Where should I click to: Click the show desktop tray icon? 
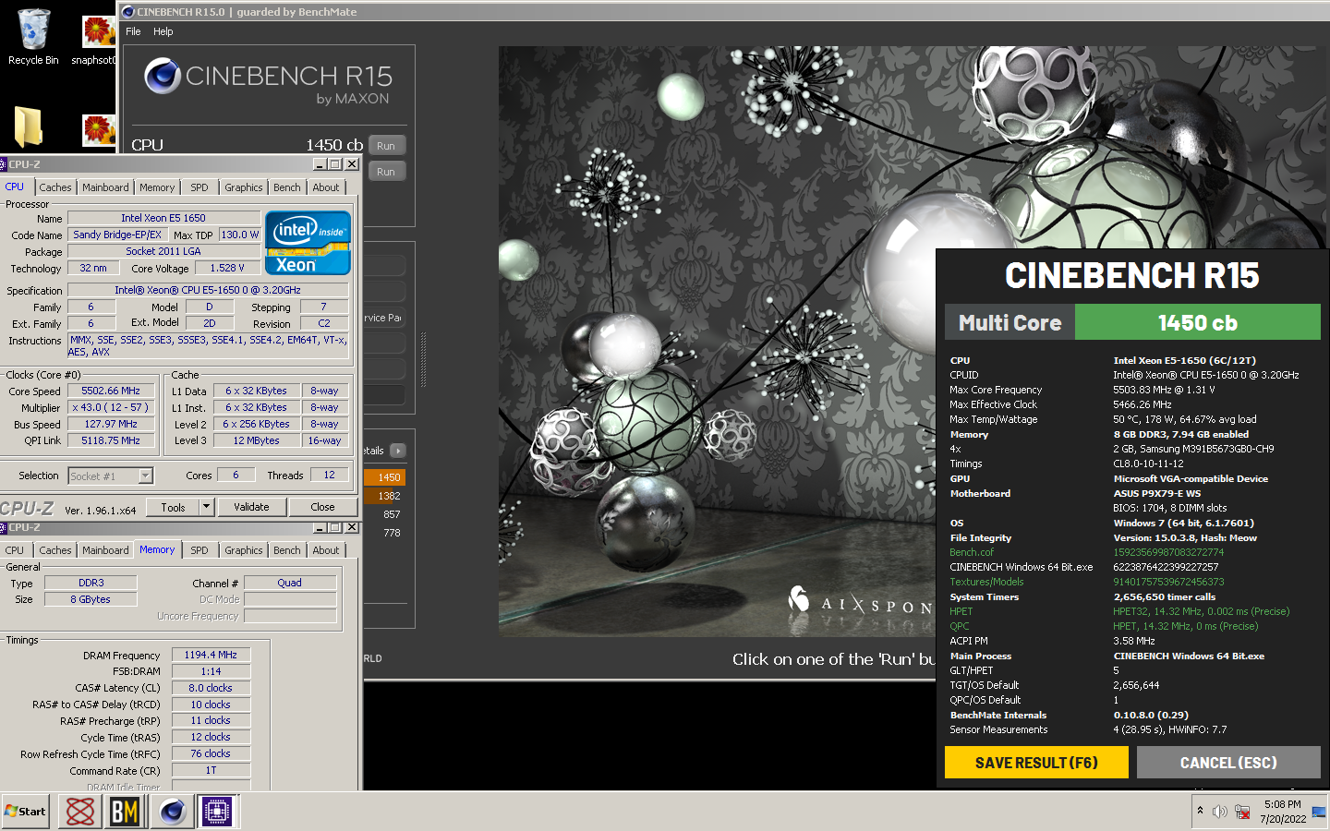[1319, 812]
